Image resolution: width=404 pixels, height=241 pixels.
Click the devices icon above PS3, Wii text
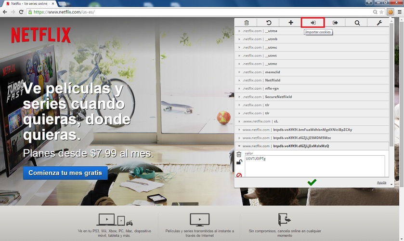pos(115,220)
